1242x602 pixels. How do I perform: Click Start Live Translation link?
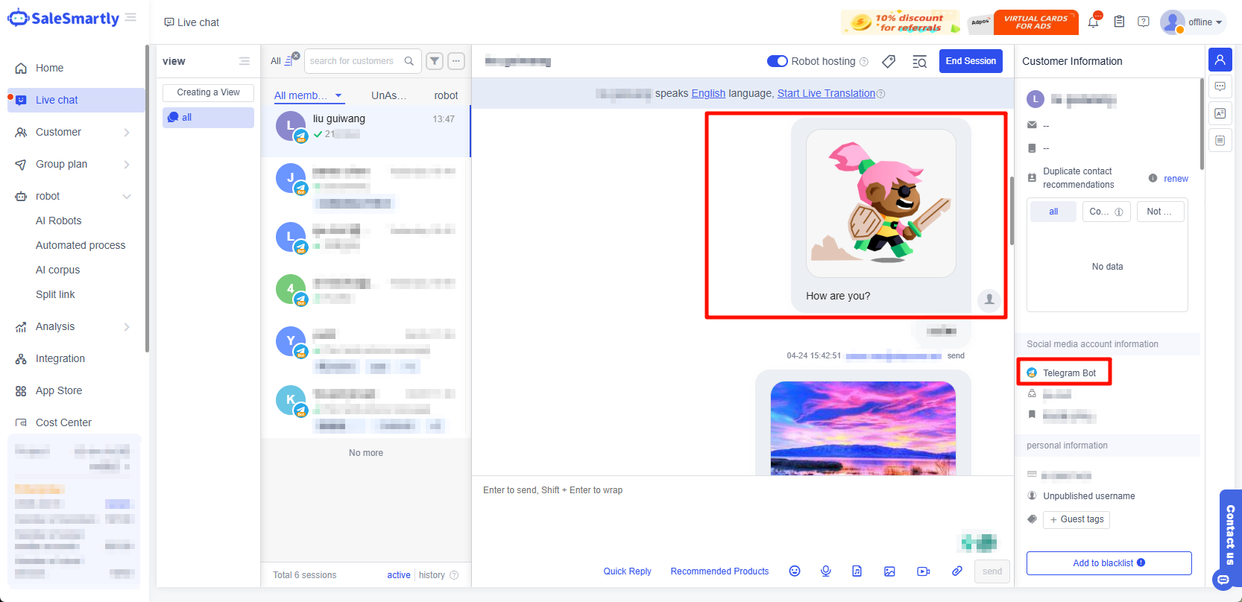coord(826,93)
